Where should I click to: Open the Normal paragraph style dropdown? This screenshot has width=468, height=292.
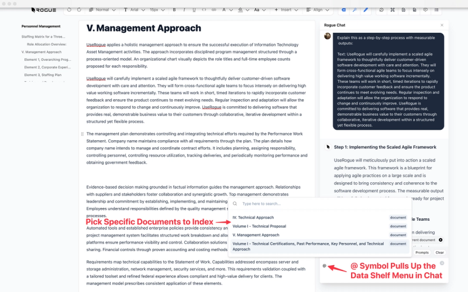point(102,10)
